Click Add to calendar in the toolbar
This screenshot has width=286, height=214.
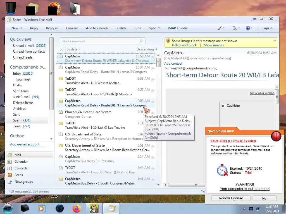(98, 28)
